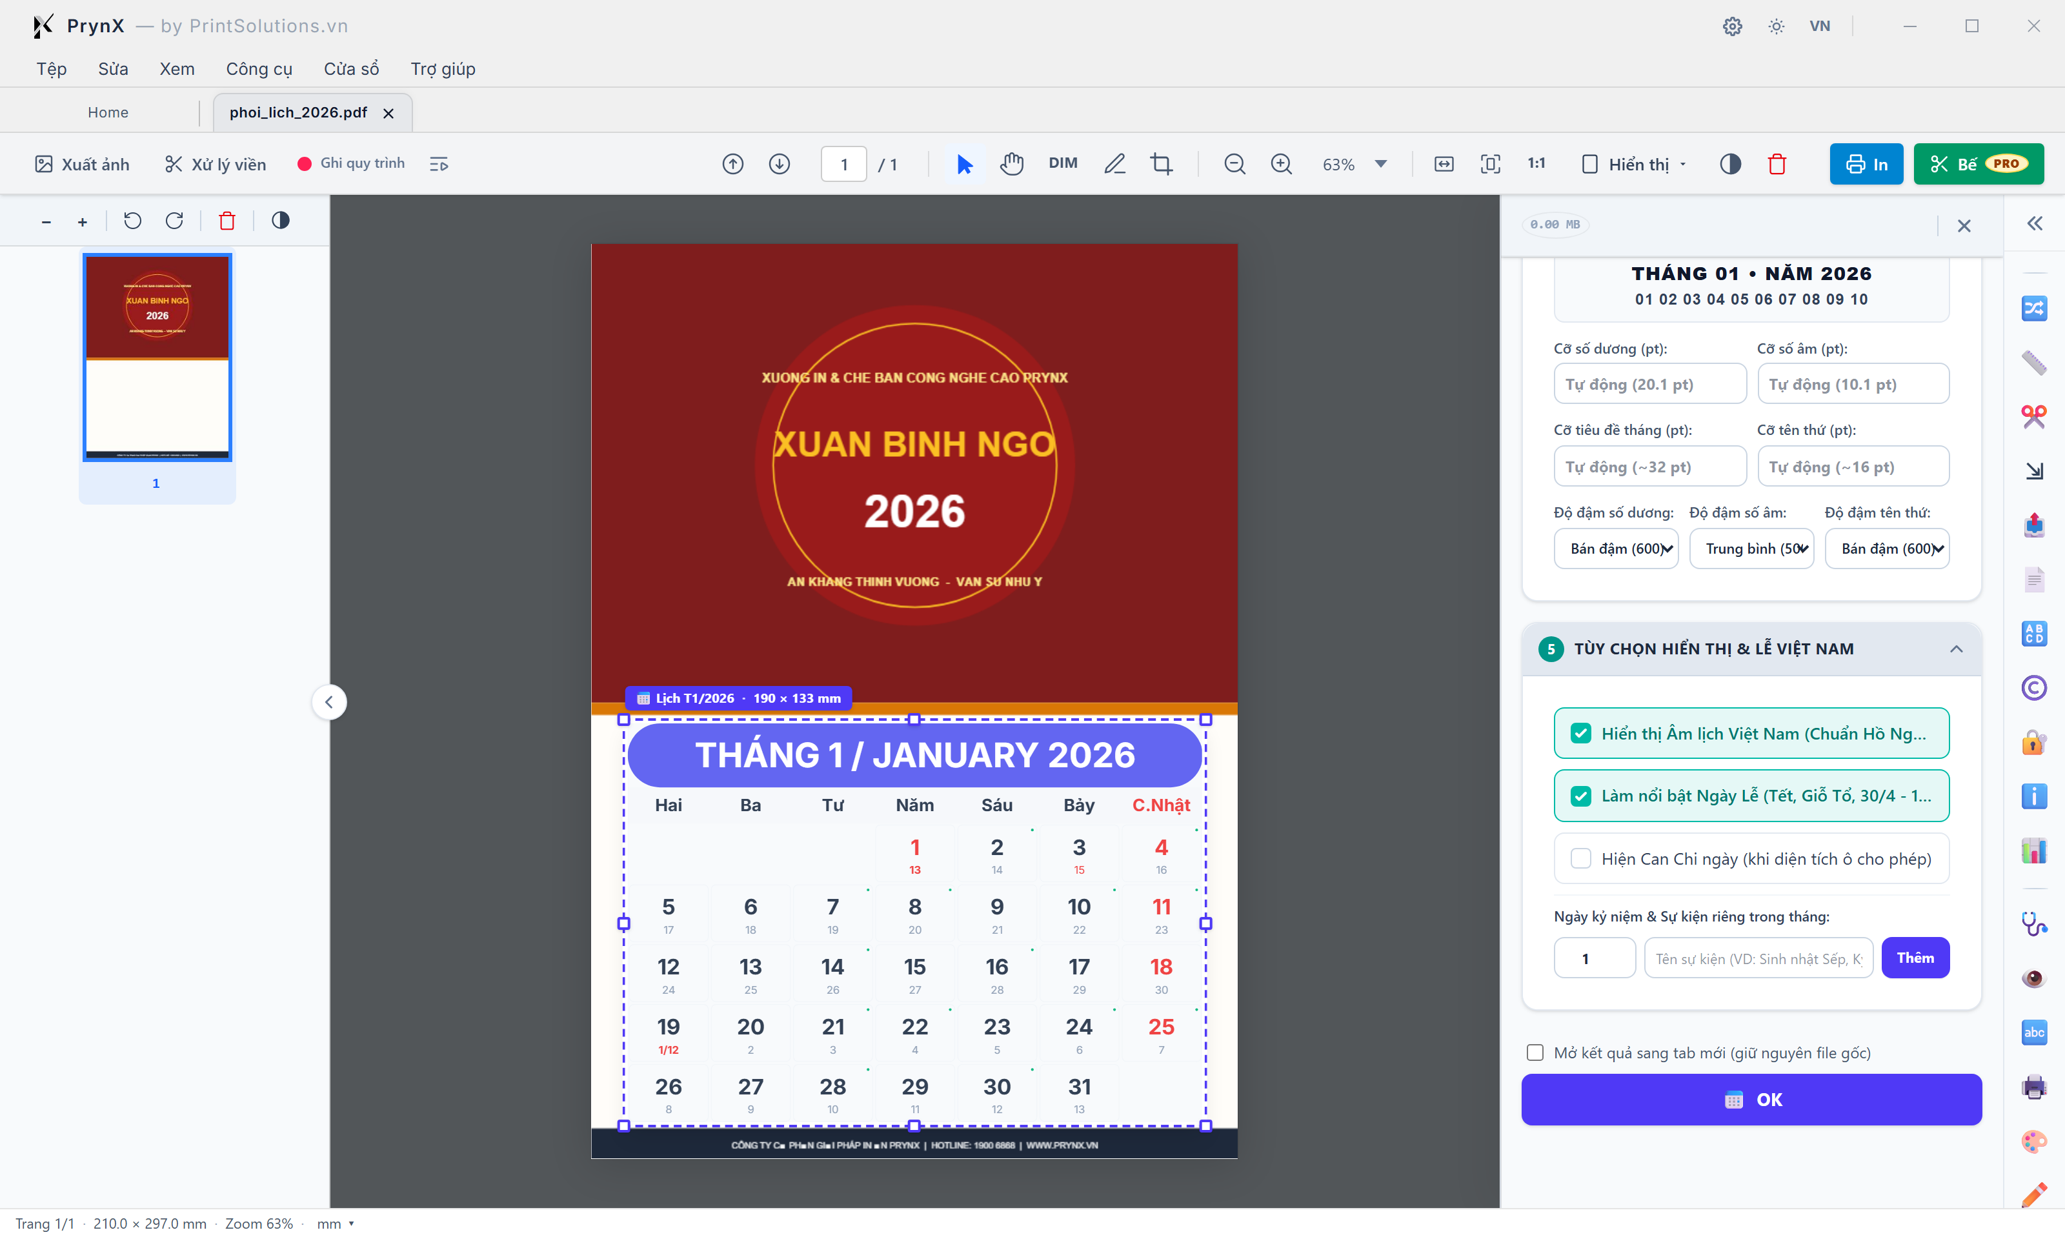Click zoom out magnifier icon
The image size is (2065, 1239).
(x=1234, y=165)
